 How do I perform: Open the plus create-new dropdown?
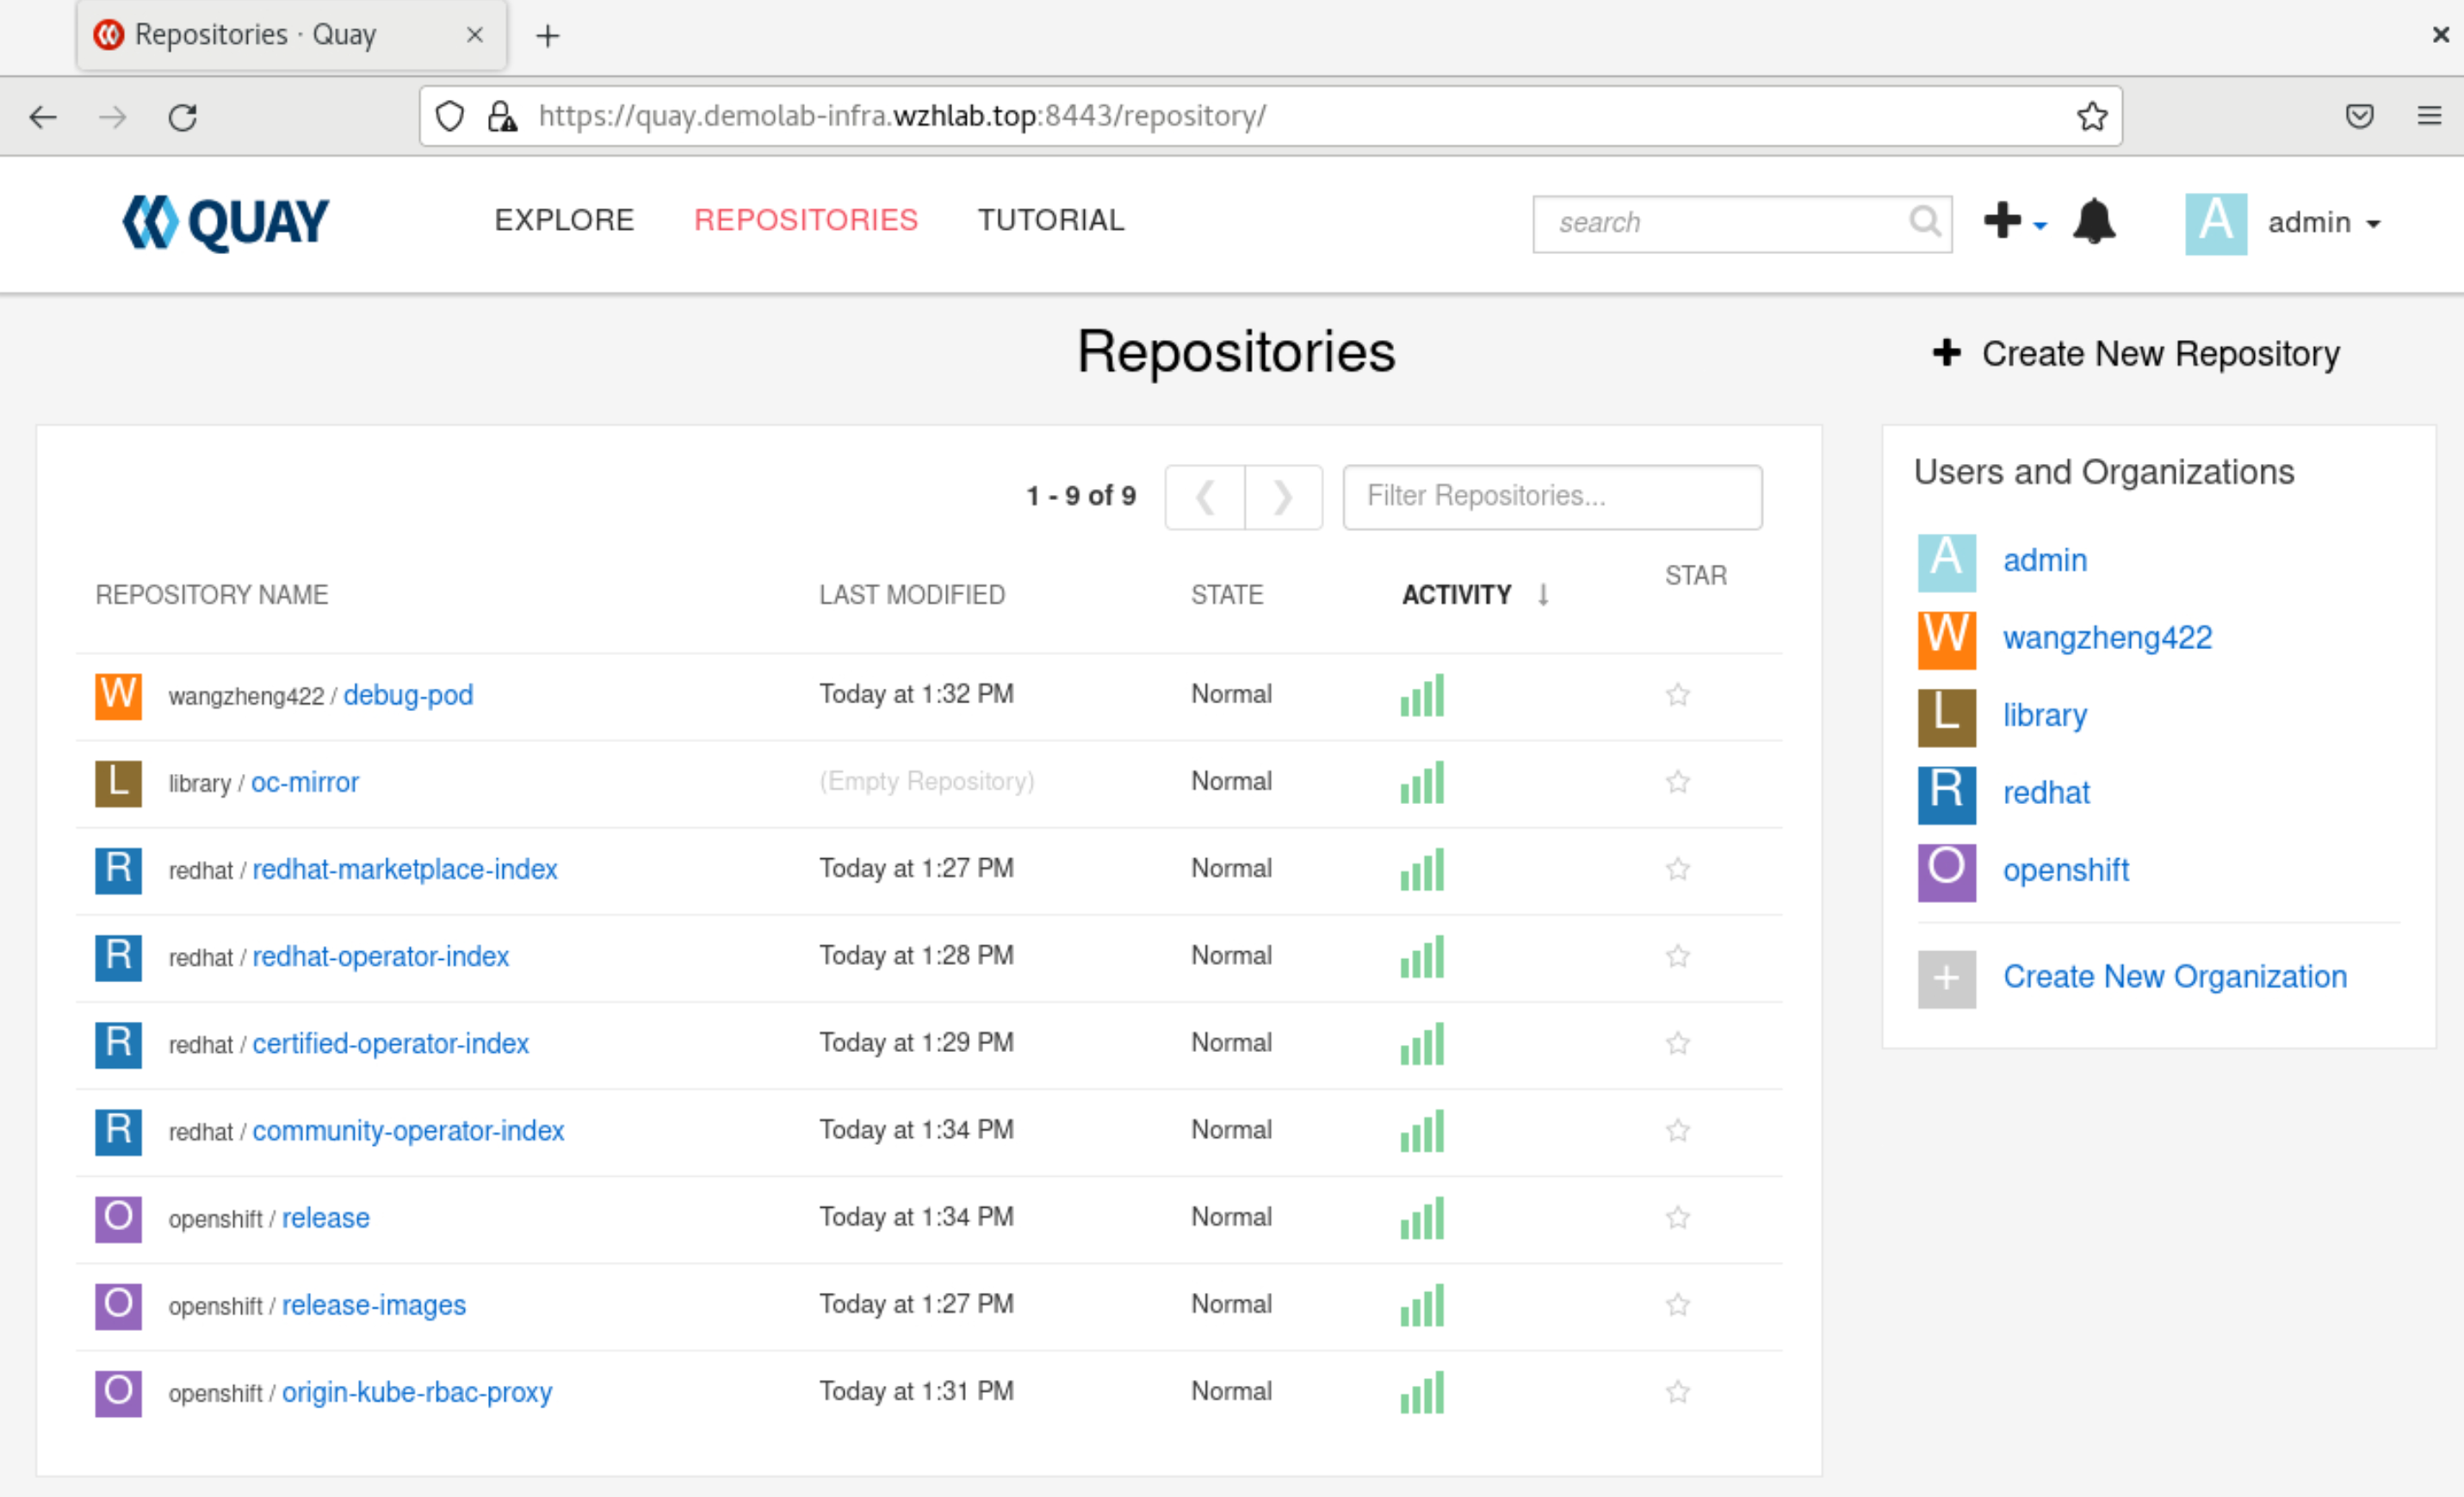pos(2014,221)
